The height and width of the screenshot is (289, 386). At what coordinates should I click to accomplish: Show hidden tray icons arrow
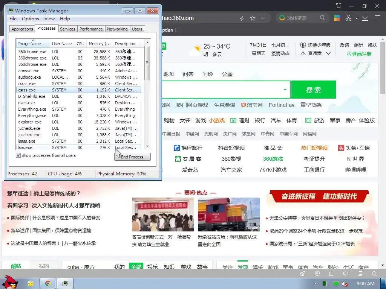pyautogui.click(x=316, y=284)
